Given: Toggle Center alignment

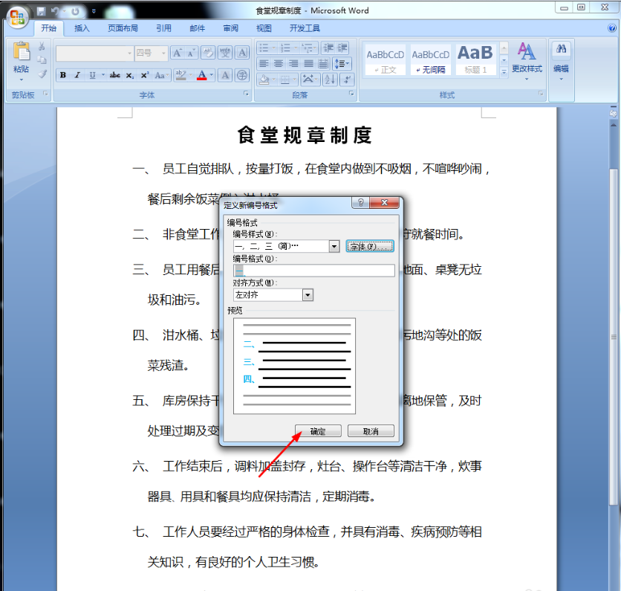Looking at the screenshot, I should 279,63.
